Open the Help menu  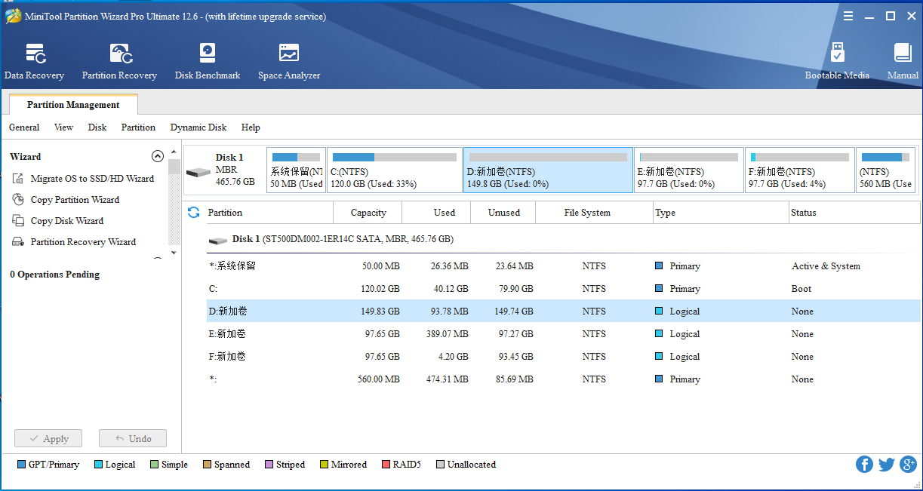tap(251, 127)
